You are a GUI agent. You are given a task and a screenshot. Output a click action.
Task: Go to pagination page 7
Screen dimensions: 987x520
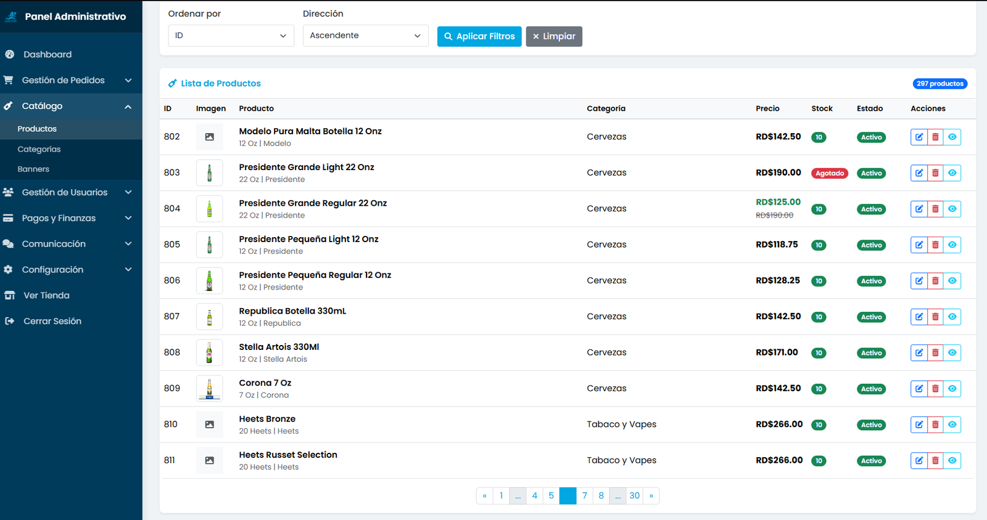585,496
